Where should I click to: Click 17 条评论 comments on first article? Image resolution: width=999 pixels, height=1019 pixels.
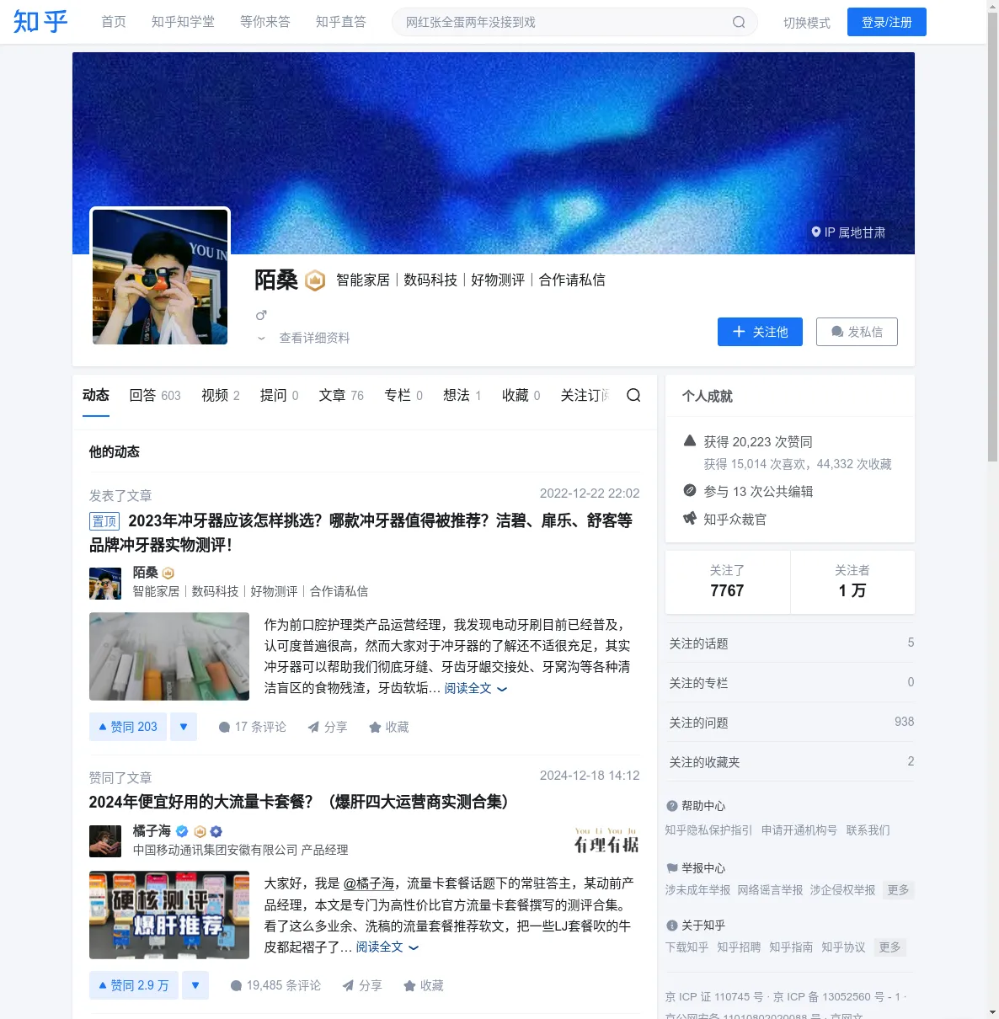252,727
